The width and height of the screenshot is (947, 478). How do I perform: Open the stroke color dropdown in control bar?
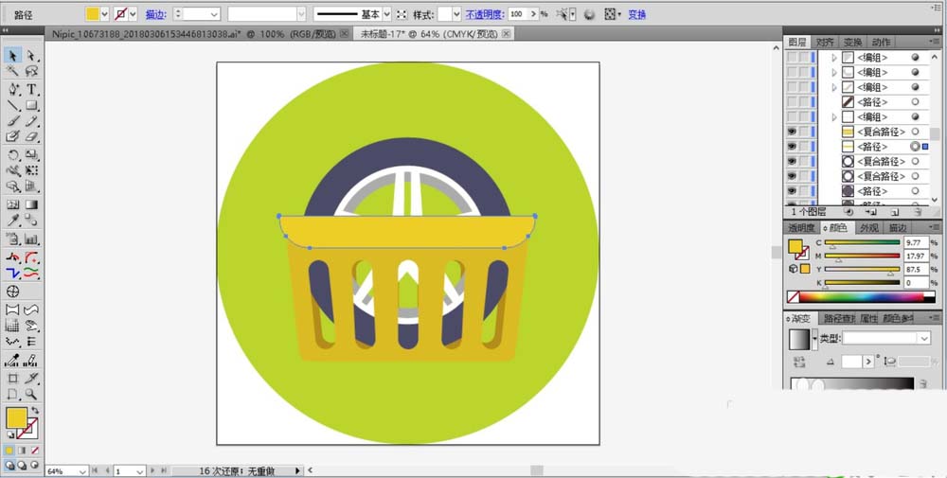(133, 14)
